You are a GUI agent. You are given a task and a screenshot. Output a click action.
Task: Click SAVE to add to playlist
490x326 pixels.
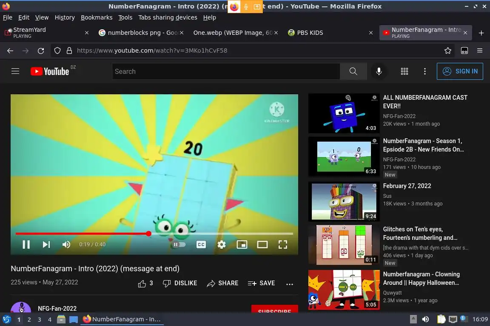click(x=261, y=283)
